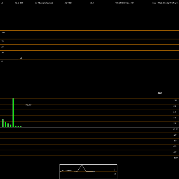The height and width of the screenshot is (179, 179).
Task: Click the '30' label on RSI axis
Action: [x=3, y=53]
